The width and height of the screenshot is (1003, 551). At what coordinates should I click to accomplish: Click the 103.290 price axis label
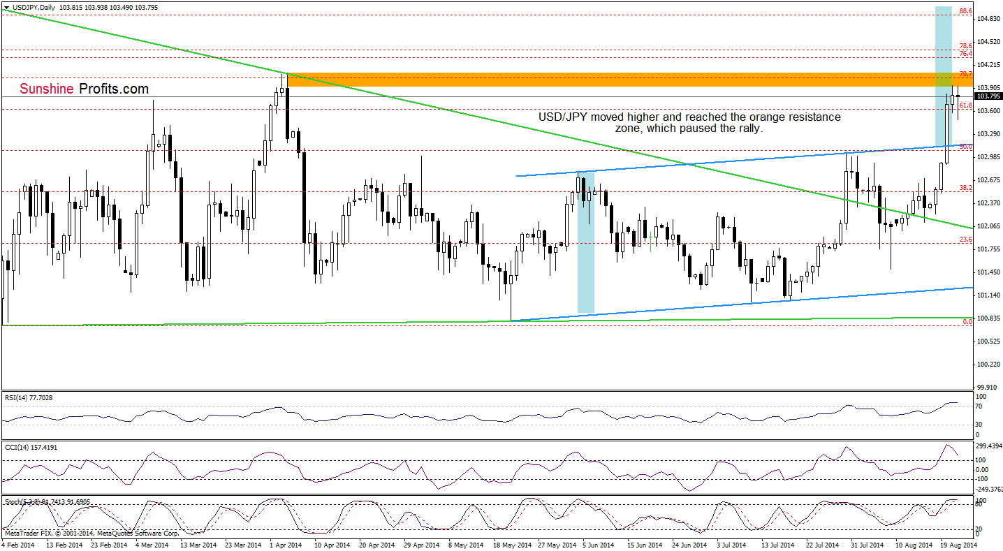[988, 133]
